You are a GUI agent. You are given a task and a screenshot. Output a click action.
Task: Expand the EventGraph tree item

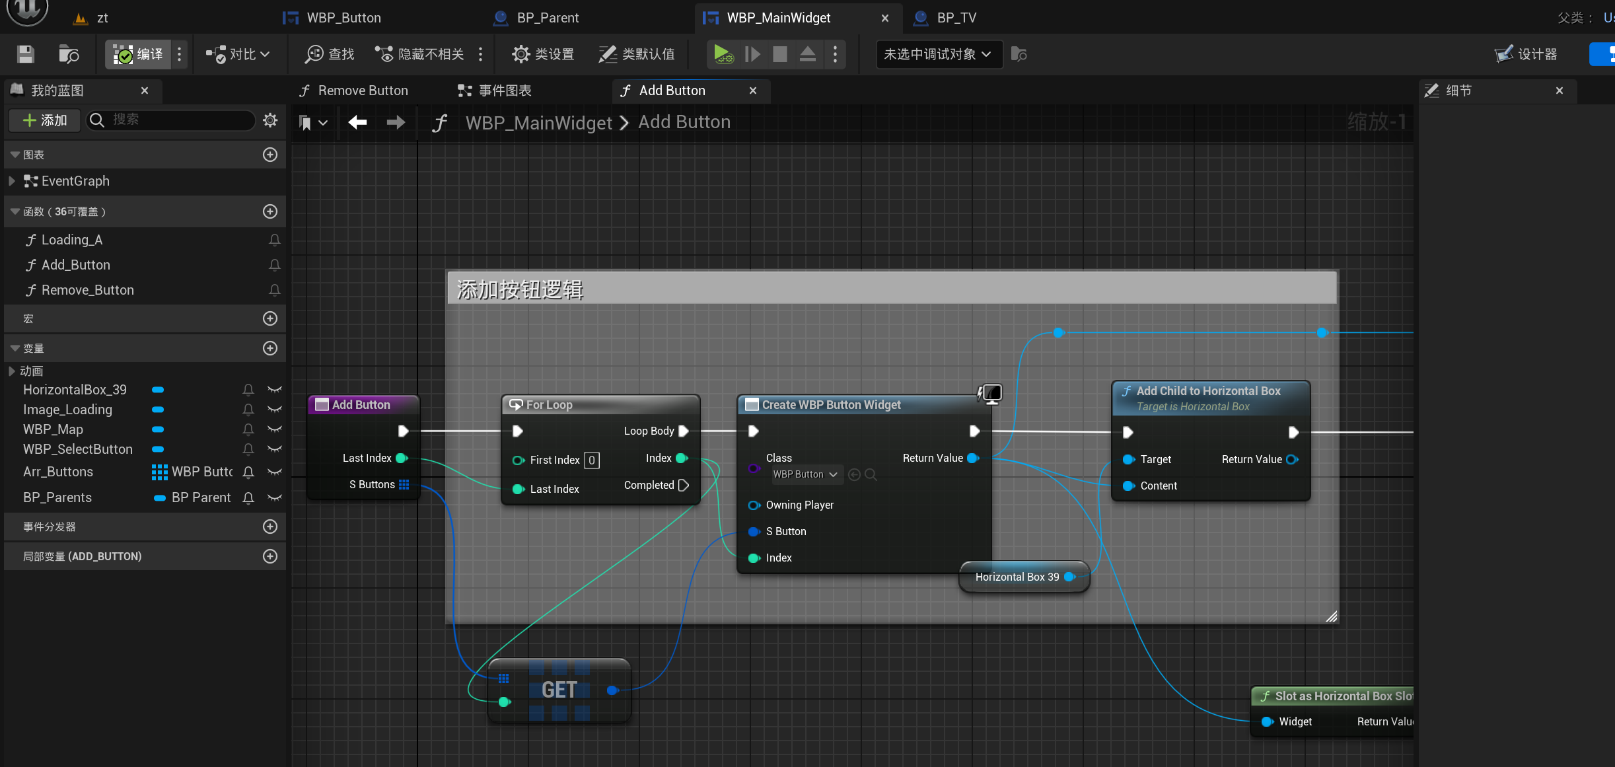[11, 181]
